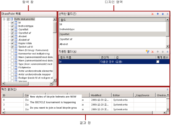
Task: Collapse the query results section chevron
Action: click(x=167, y=89)
